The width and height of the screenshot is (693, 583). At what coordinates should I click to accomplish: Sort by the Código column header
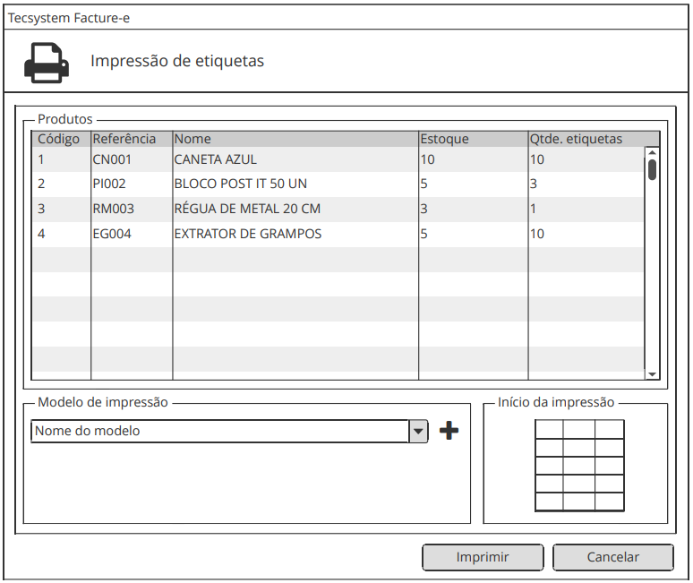coord(59,139)
